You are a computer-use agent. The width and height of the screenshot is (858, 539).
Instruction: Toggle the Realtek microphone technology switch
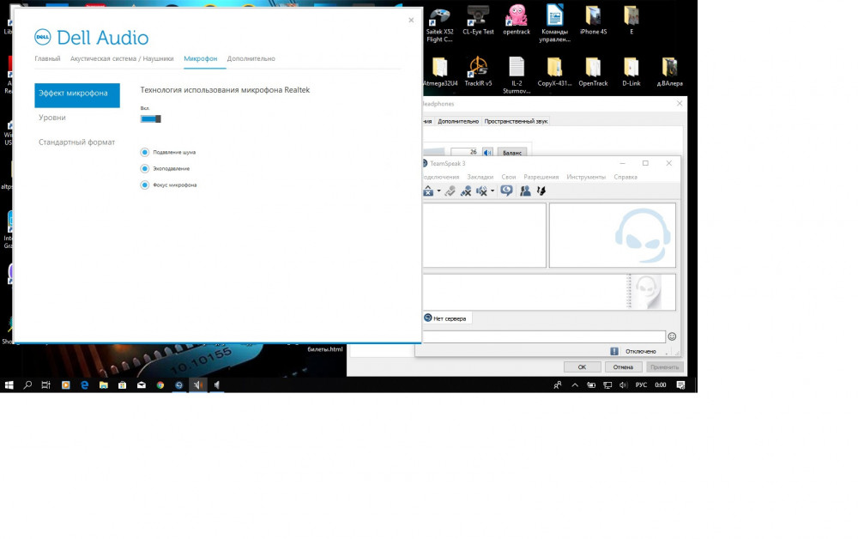[x=150, y=118]
